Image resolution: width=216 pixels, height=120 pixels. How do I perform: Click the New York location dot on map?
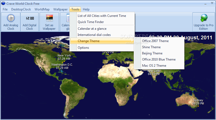[x=64, y=61]
